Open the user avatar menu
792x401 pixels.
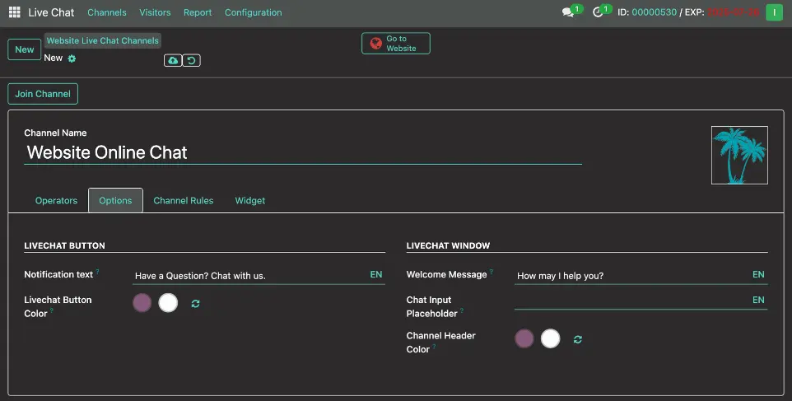click(774, 12)
